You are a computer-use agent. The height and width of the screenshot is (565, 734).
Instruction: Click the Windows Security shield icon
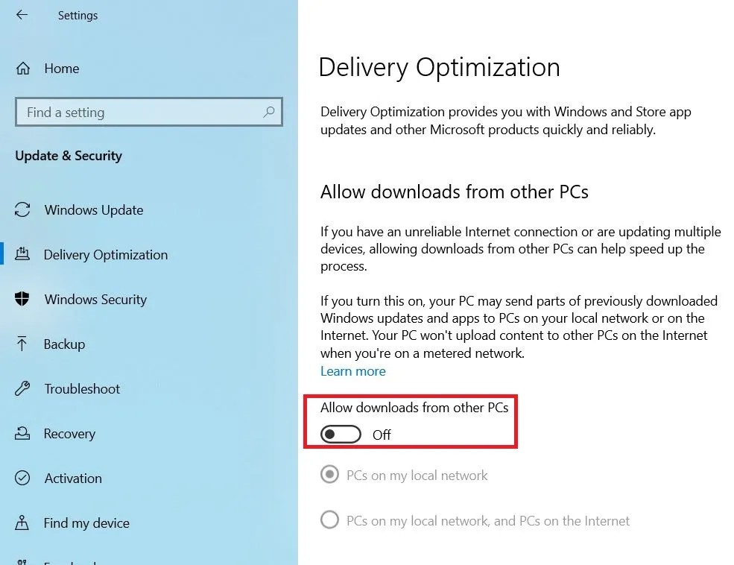pos(23,300)
